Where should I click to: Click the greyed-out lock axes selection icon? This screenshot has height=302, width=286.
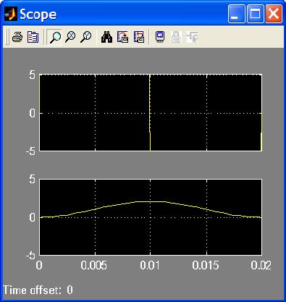tap(176, 37)
